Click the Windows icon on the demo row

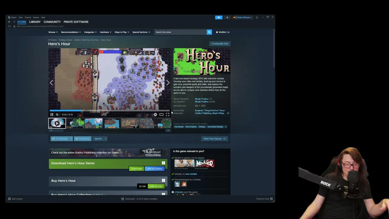click(x=164, y=163)
